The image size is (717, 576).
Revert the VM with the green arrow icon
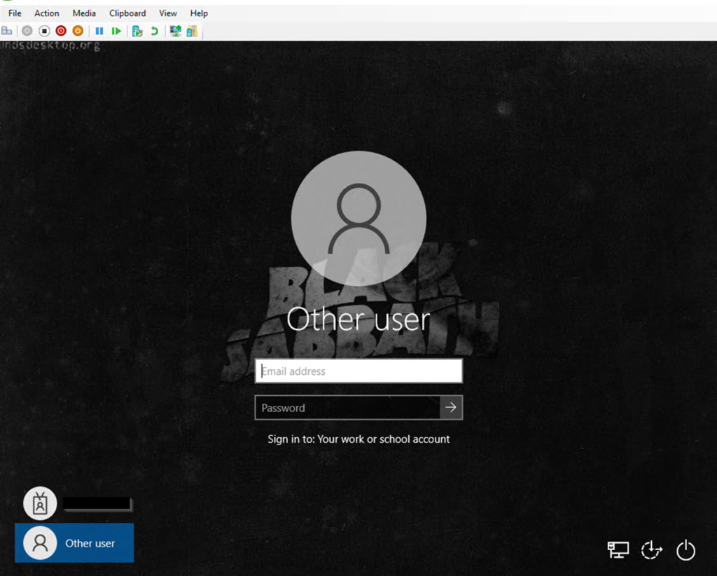(x=154, y=31)
